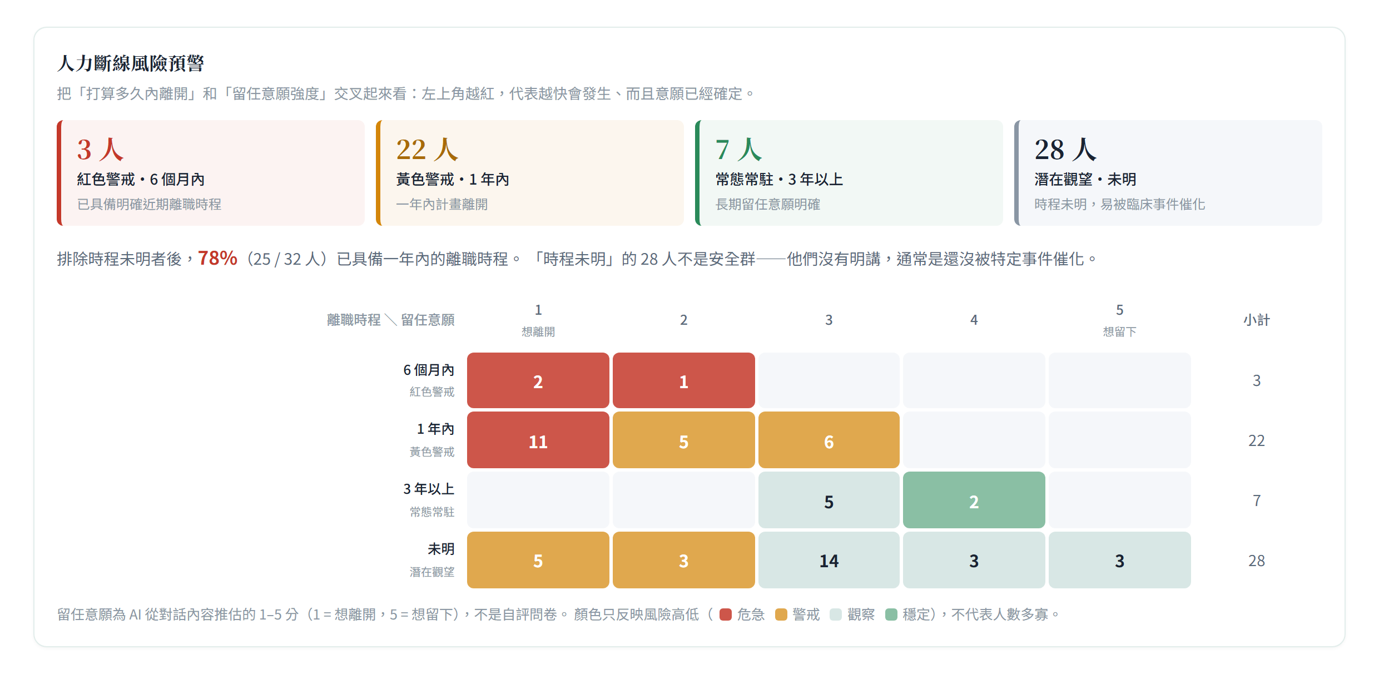Select heatmap cell 2 in 6 個月內 row
Screen dimensions: 1379x674
pos(538,380)
